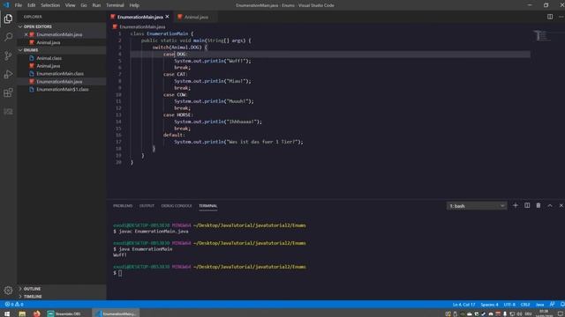The width and height of the screenshot is (565, 317).
Task: Change encoding via UTF-8 status
Action: coord(509,305)
